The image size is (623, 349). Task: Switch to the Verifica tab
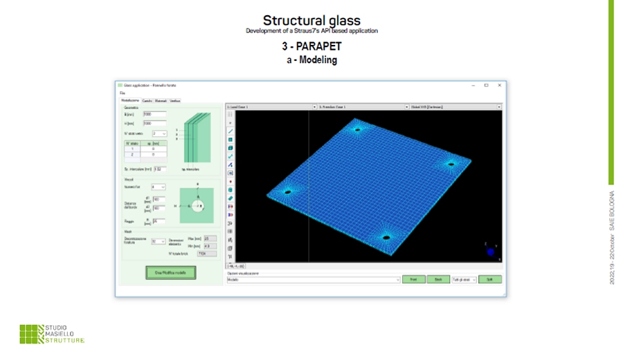(x=175, y=100)
